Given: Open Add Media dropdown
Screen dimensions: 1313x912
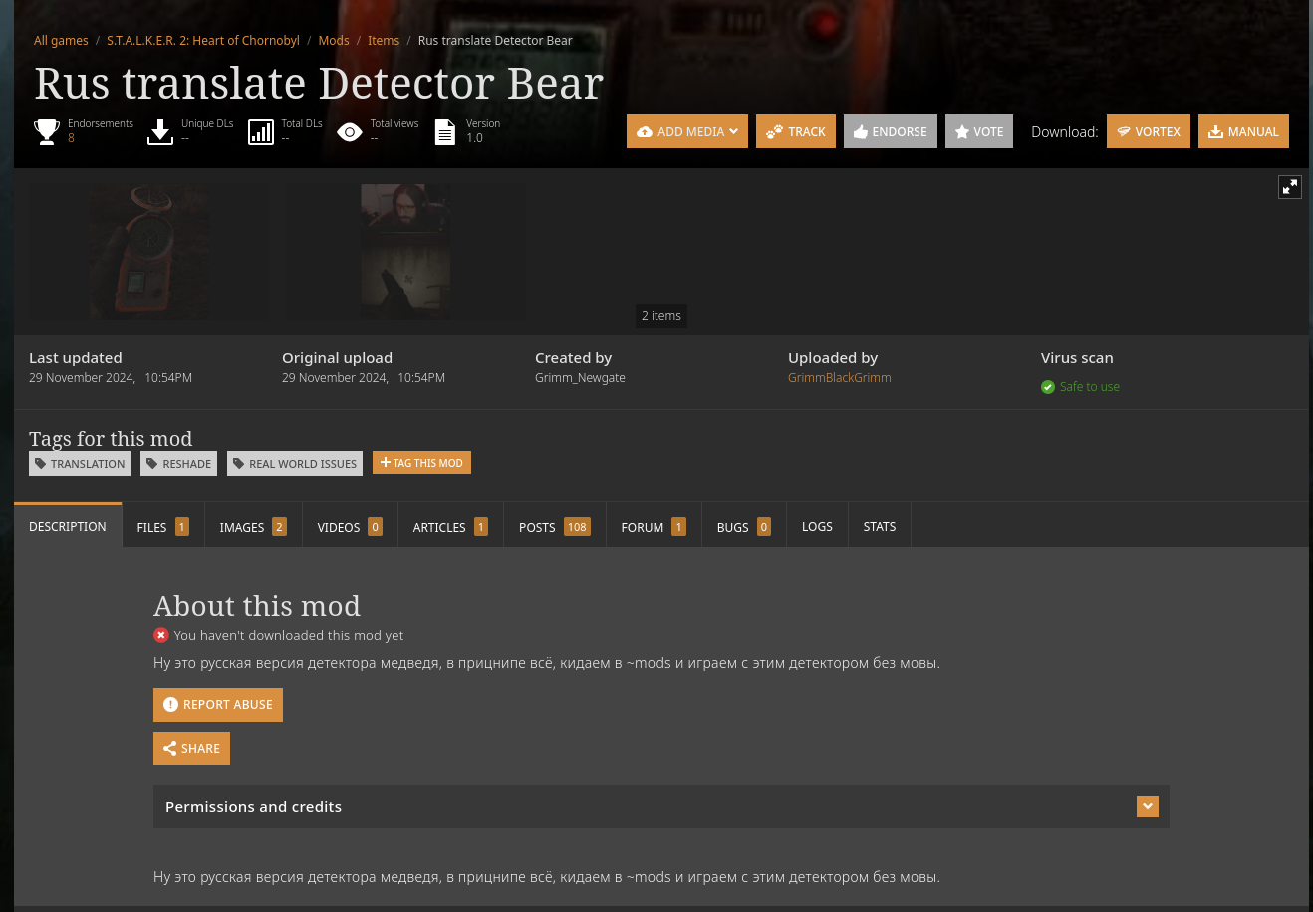Looking at the screenshot, I should [x=687, y=131].
